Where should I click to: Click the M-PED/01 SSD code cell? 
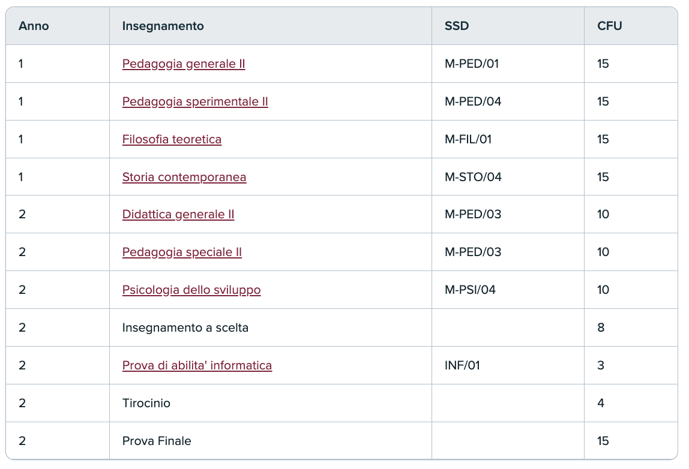point(472,64)
